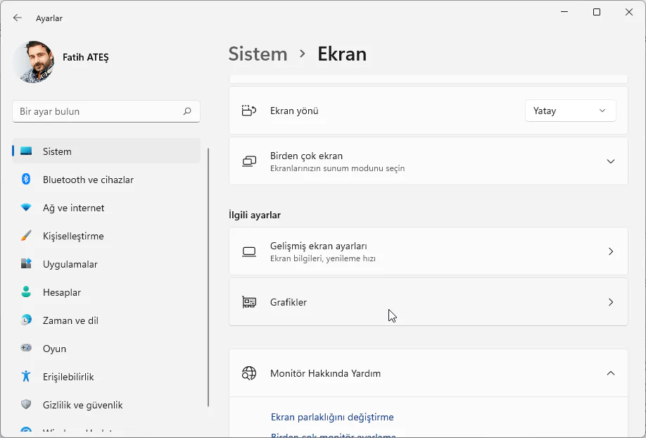Click the magnifier search icon

(187, 111)
